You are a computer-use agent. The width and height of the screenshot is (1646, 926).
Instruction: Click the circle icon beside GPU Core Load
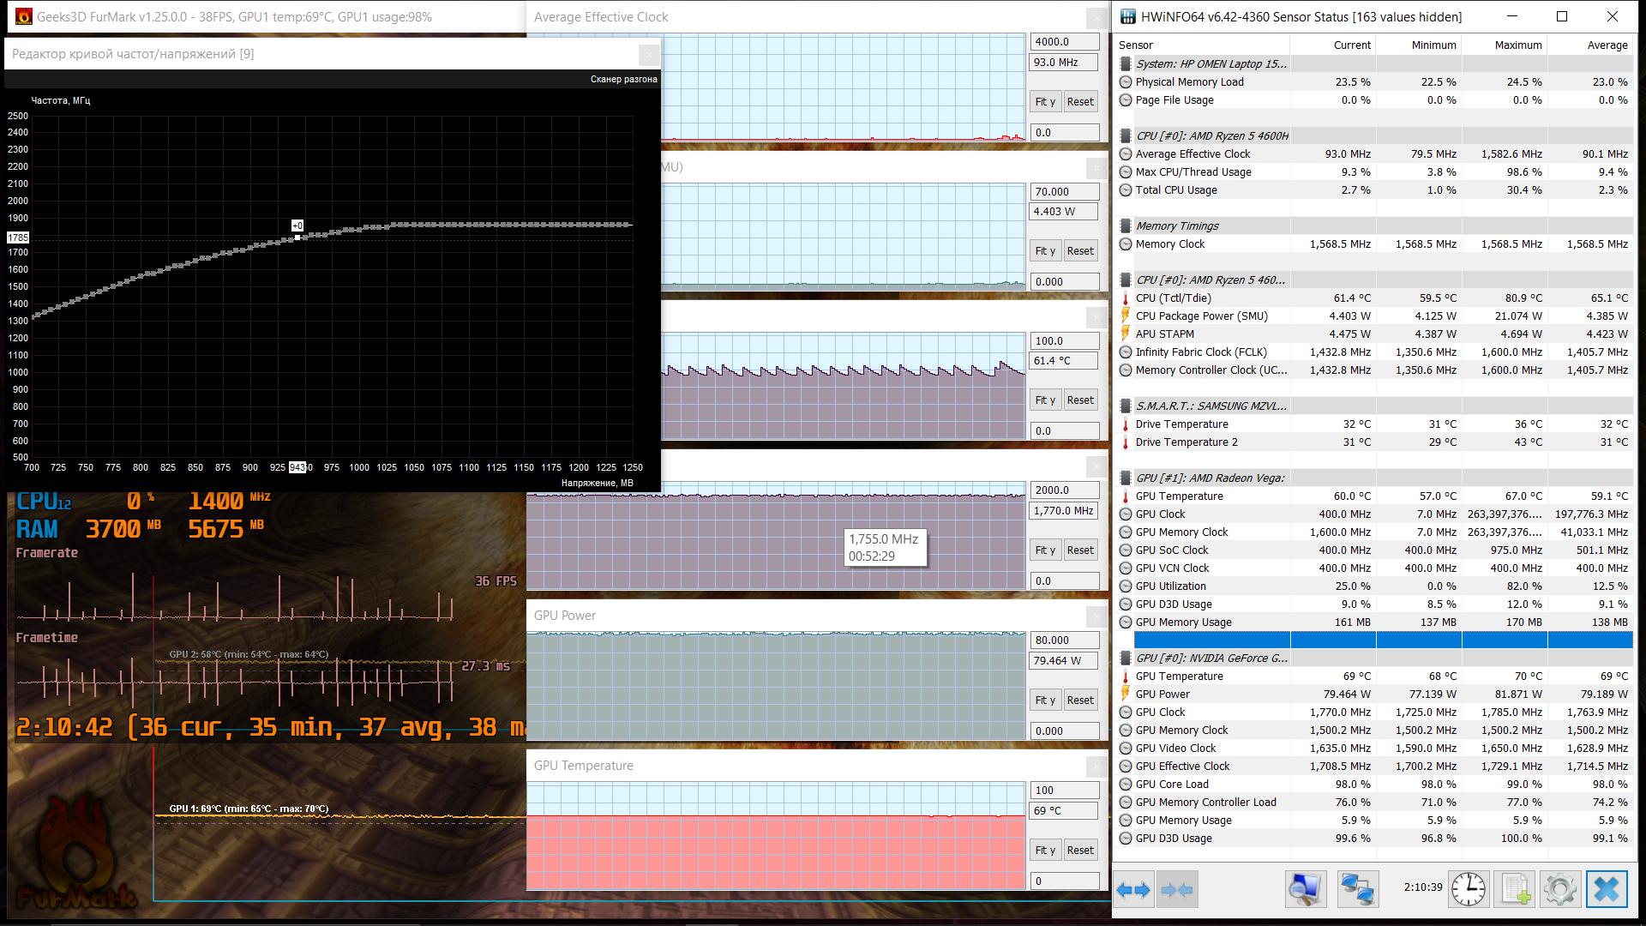tap(1126, 785)
